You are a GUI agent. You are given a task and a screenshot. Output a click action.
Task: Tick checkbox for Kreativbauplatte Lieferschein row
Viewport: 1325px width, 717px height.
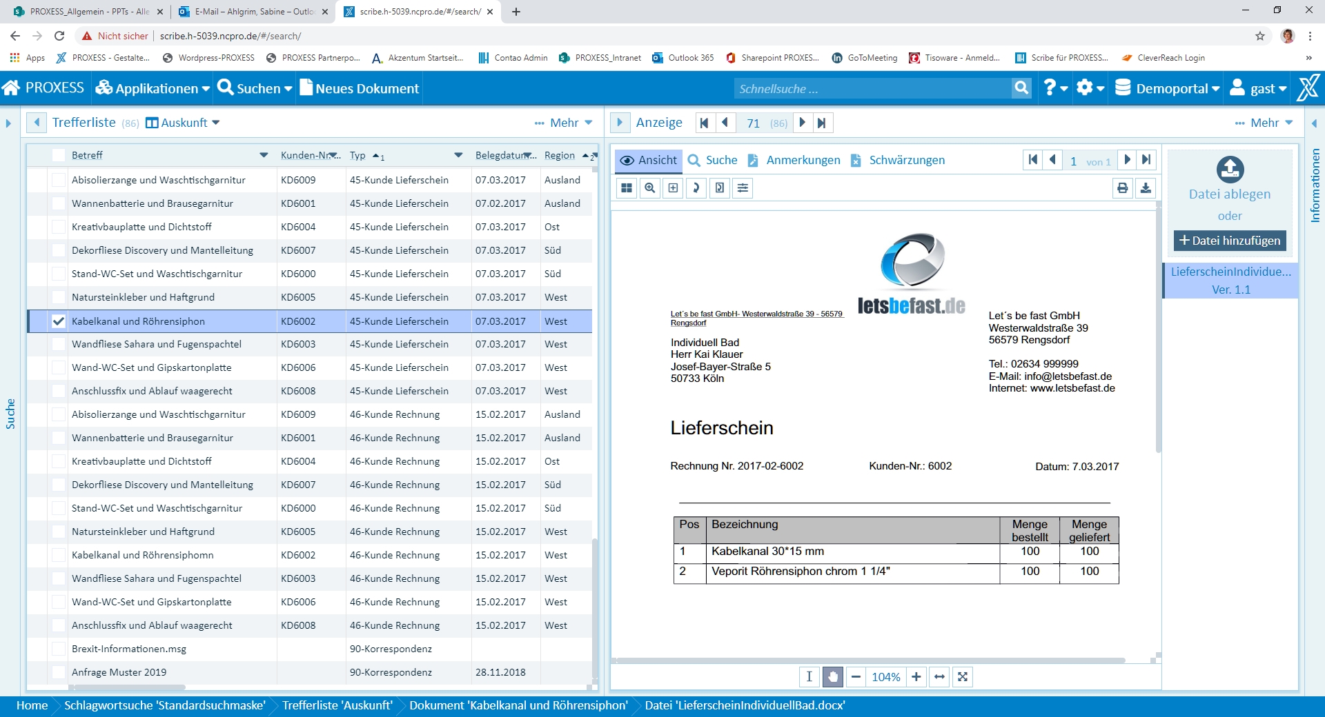point(59,227)
